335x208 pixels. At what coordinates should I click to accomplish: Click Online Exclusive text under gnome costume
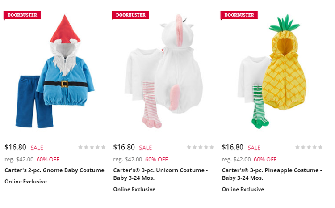click(25, 182)
